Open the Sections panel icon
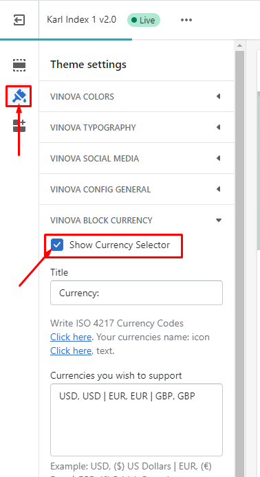This screenshot has height=477, width=260. click(19, 65)
